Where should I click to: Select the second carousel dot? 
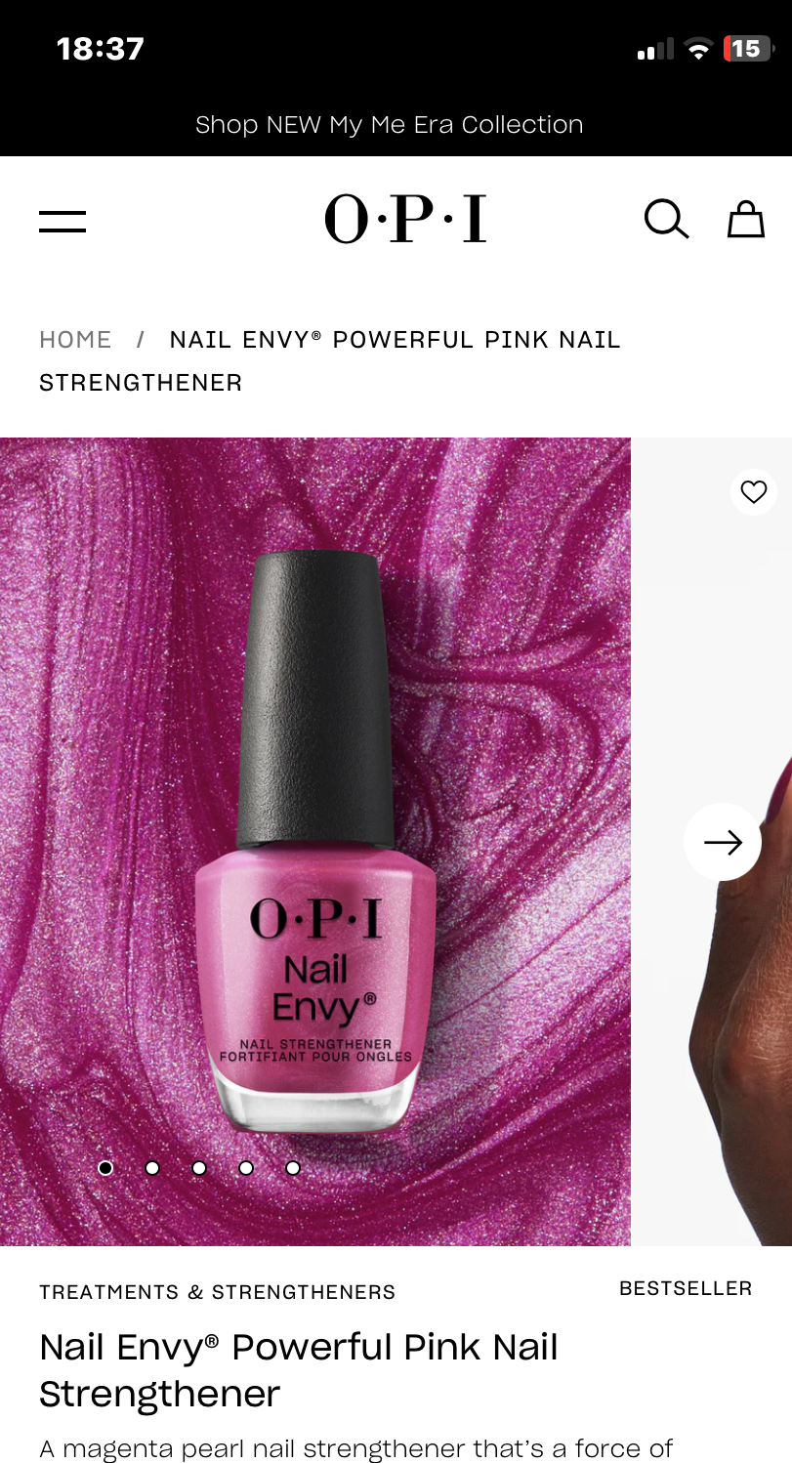[152, 1167]
